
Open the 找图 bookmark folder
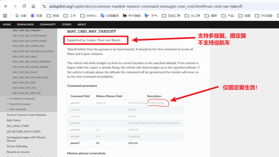click(244, 16)
